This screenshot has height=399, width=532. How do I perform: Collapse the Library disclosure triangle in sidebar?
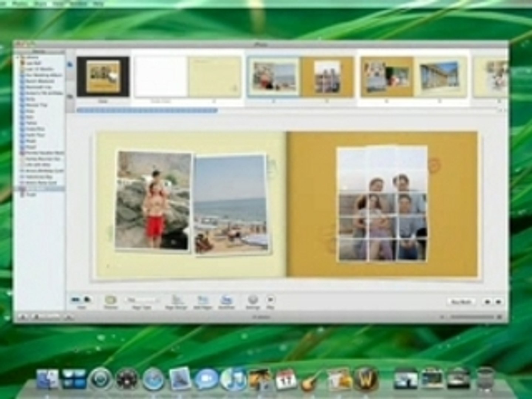[17, 58]
